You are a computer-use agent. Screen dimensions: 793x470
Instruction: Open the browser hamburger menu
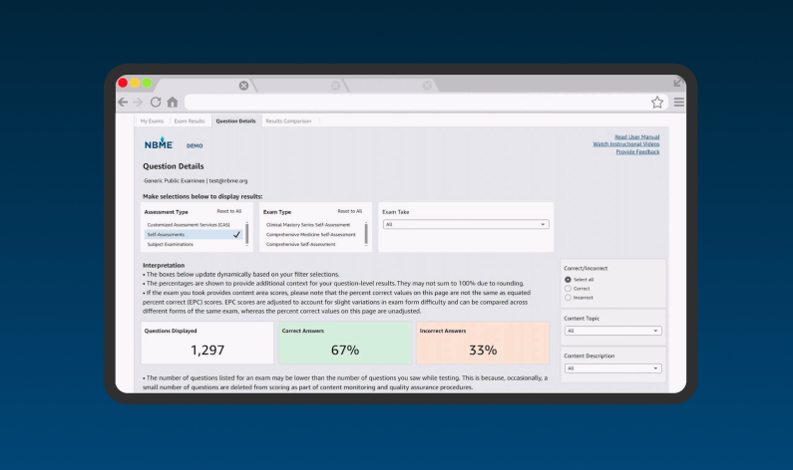coord(679,102)
